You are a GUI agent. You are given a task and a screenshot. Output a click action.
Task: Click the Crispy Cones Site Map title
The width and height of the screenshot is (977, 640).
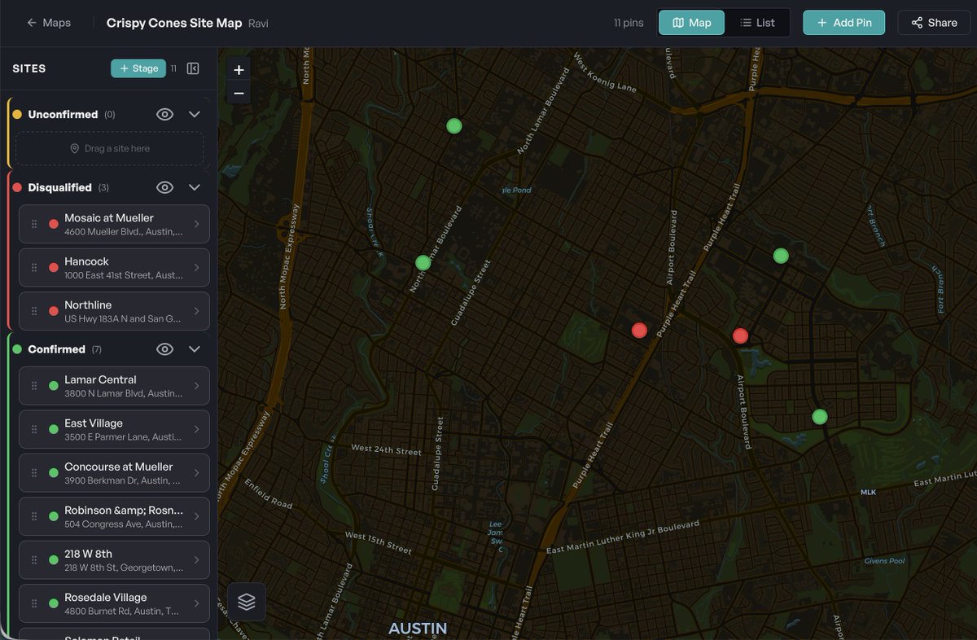coord(174,23)
